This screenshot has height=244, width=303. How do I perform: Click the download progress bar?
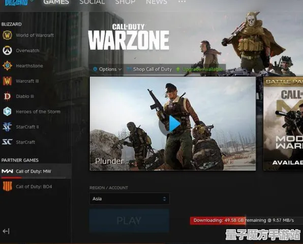click(x=247, y=221)
